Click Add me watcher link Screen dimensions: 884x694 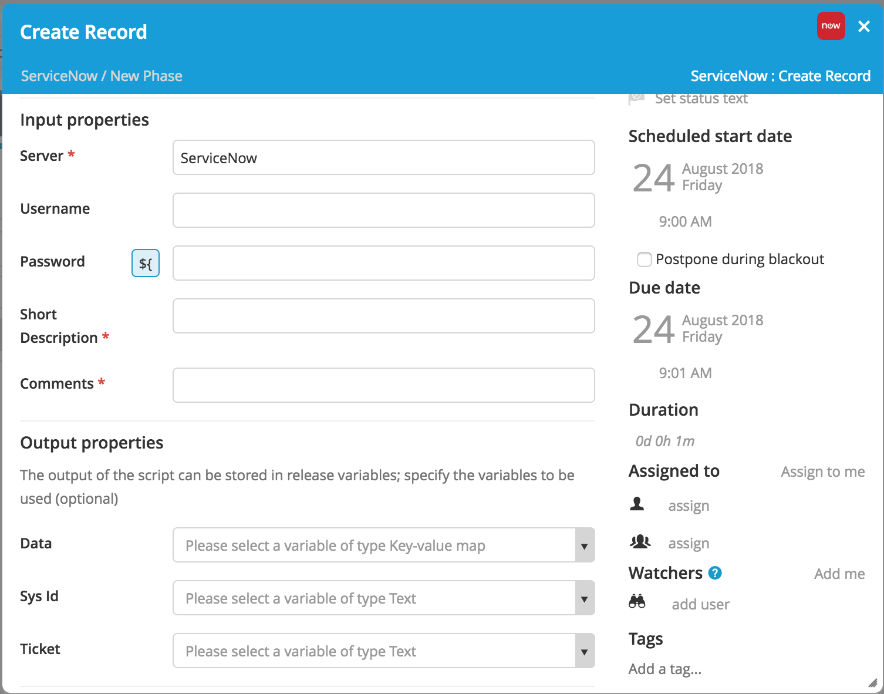(839, 574)
